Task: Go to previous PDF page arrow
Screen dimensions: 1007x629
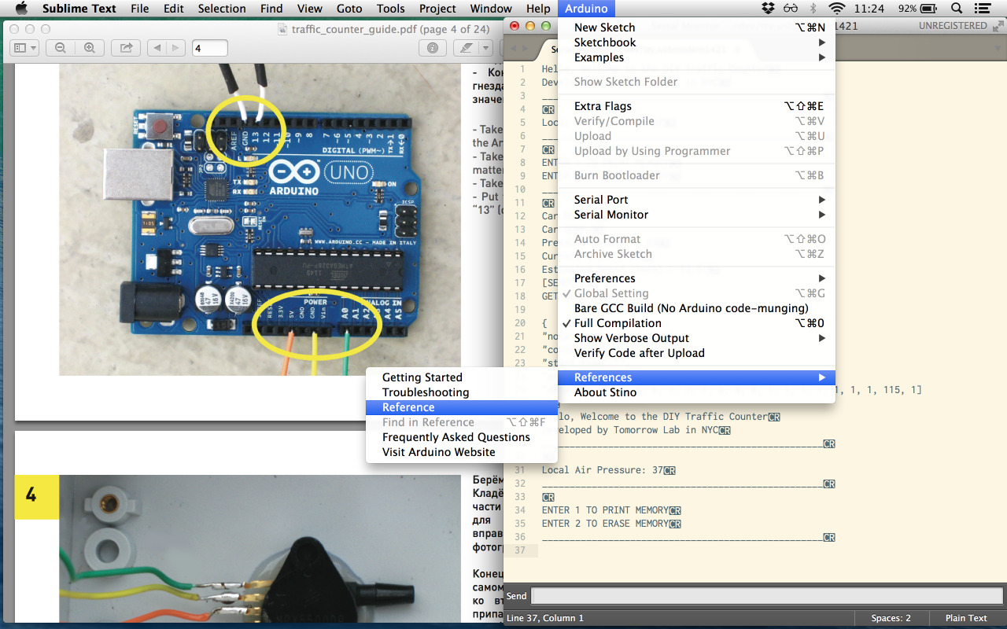Action: (157, 48)
